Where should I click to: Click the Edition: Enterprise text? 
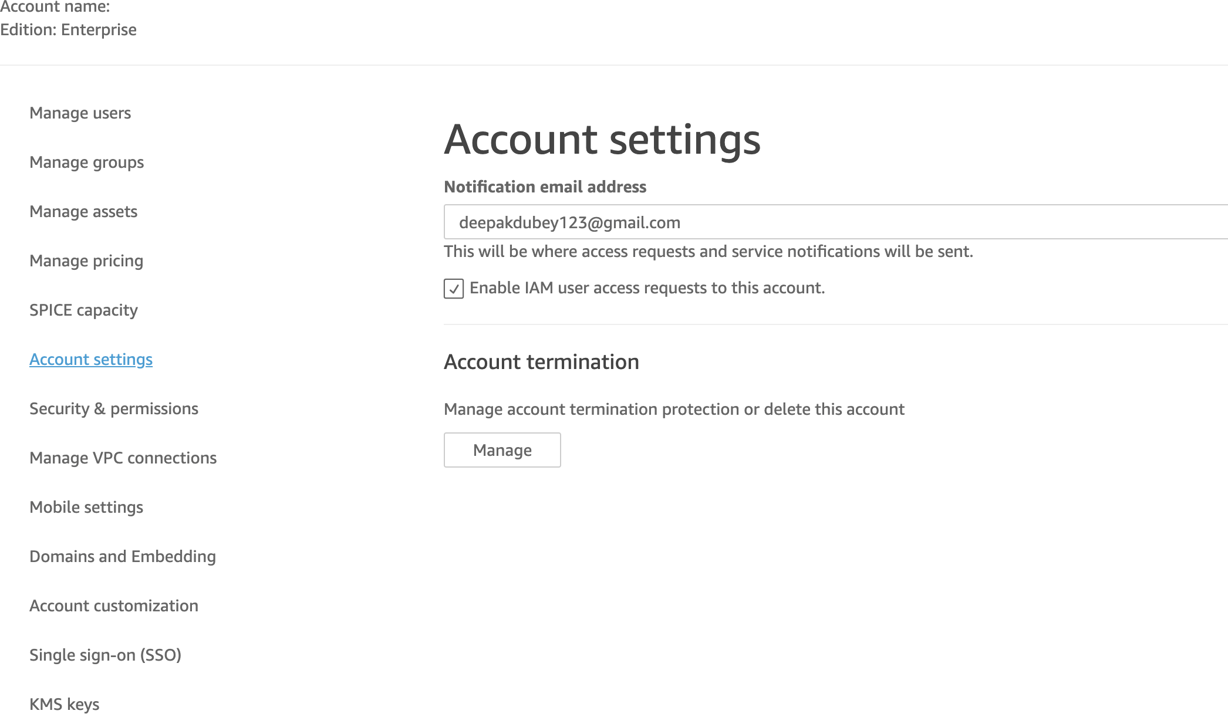[68, 30]
